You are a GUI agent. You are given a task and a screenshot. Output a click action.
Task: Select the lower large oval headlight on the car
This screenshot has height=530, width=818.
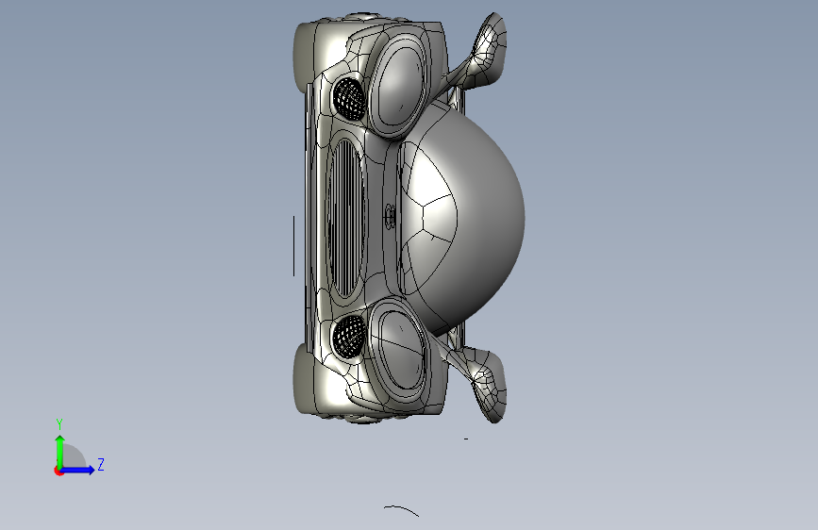coord(400,351)
